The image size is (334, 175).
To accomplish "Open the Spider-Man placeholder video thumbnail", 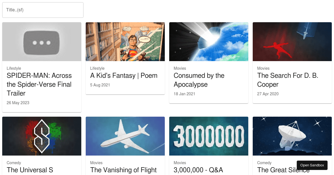I will pyautogui.click(x=42, y=42).
